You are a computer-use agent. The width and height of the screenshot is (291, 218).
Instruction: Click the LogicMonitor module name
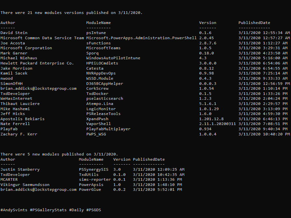click(x=101, y=109)
